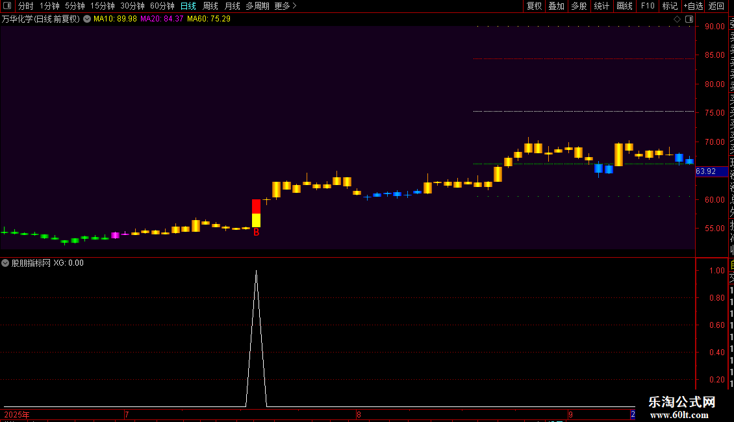Click the magenta candlestick in early chart
The width and height of the screenshot is (734, 422).
115,235
